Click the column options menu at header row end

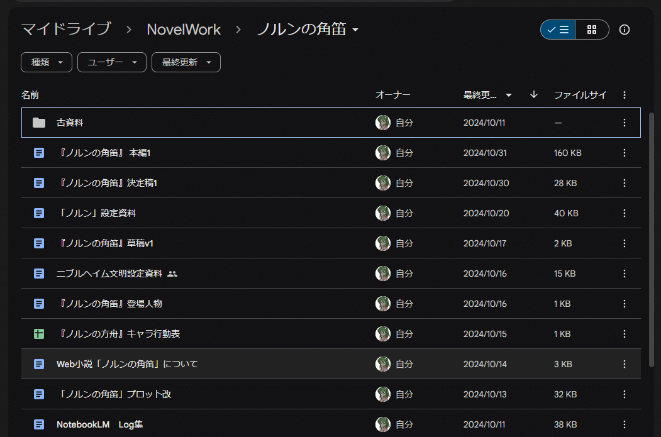click(624, 95)
